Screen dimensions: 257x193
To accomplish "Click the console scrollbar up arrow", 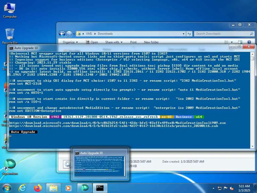I will coord(252,54).
